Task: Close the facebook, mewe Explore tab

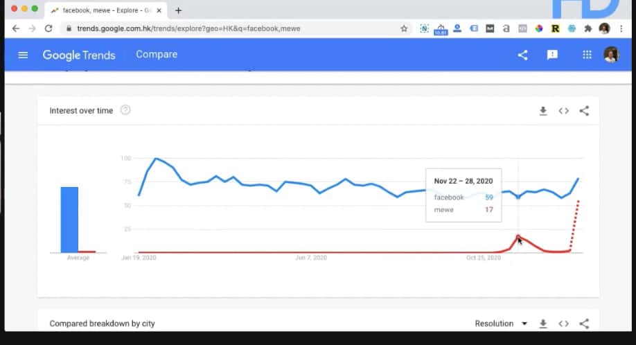Action: (x=159, y=10)
